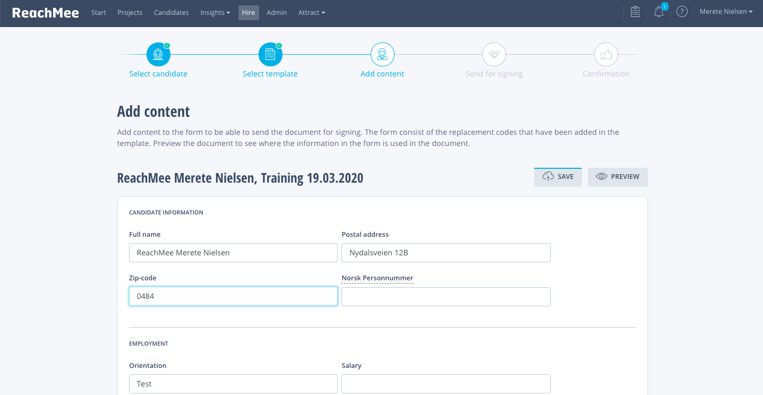Open the notifications bell icon
763x395 pixels.
click(659, 12)
